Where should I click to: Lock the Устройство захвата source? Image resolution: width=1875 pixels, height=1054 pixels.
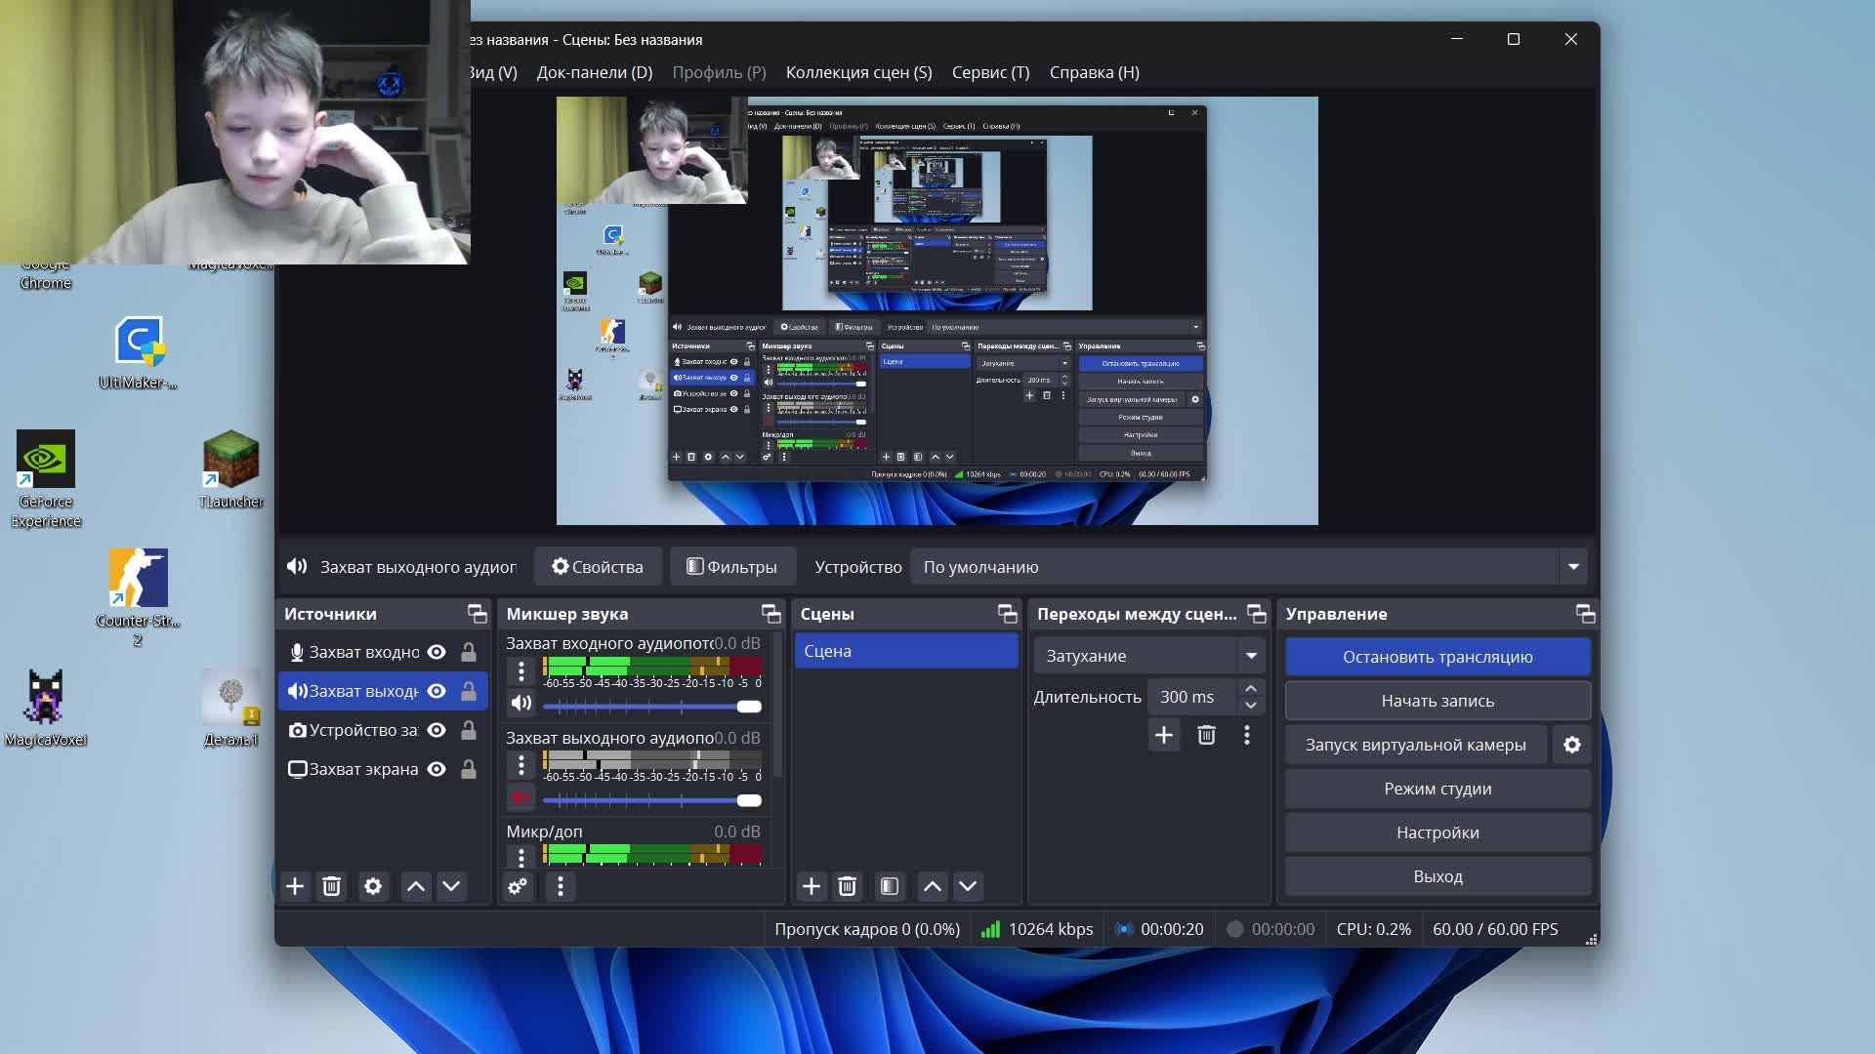[469, 730]
